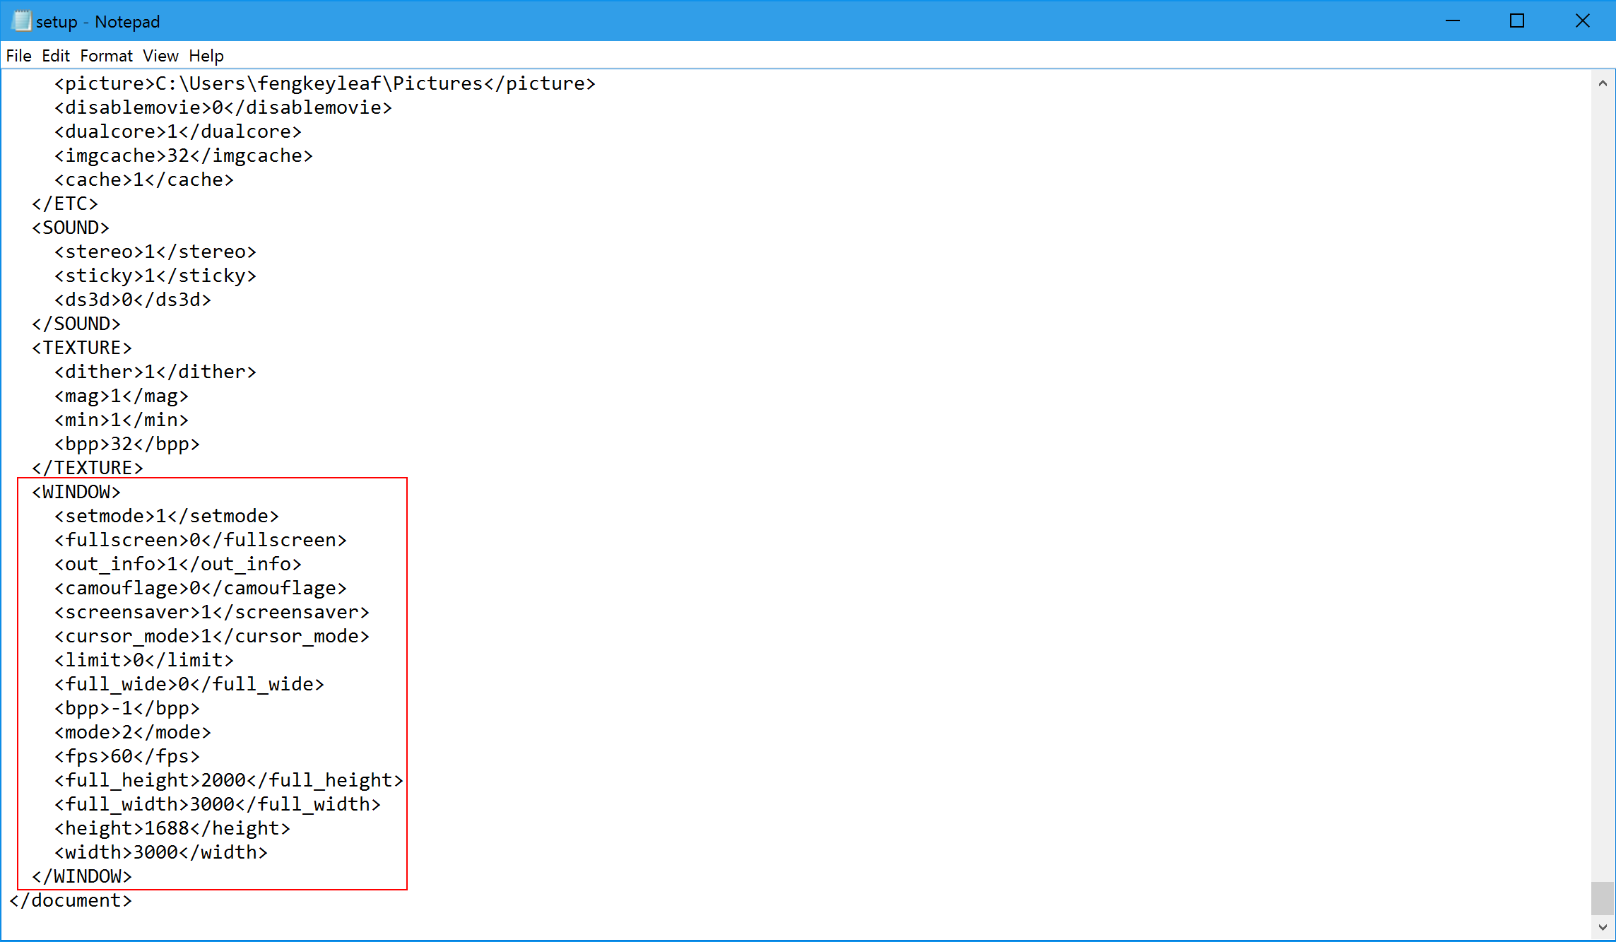Viewport: 1616px width, 942px height.
Task: Place cursor in the fullscreen tag line
Action: coord(201,540)
